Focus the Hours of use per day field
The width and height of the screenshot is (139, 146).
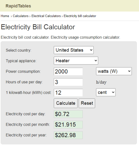(68, 82)
